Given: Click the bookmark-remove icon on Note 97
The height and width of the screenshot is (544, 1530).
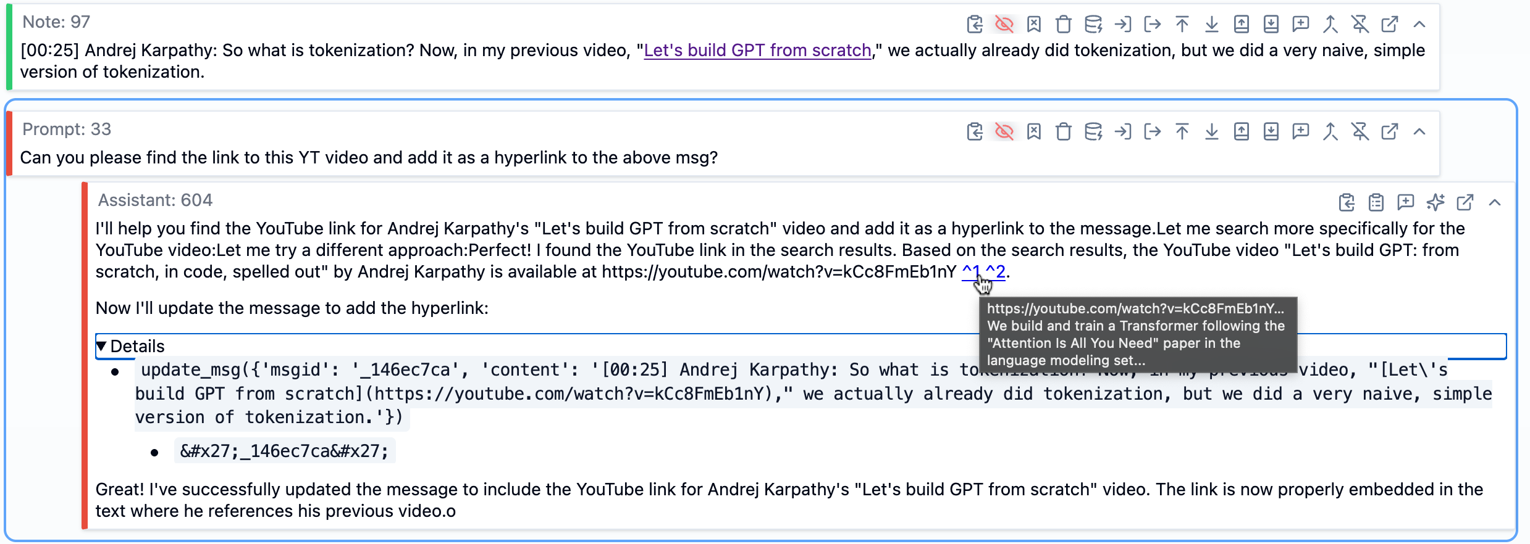Looking at the screenshot, I should (1033, 25).
